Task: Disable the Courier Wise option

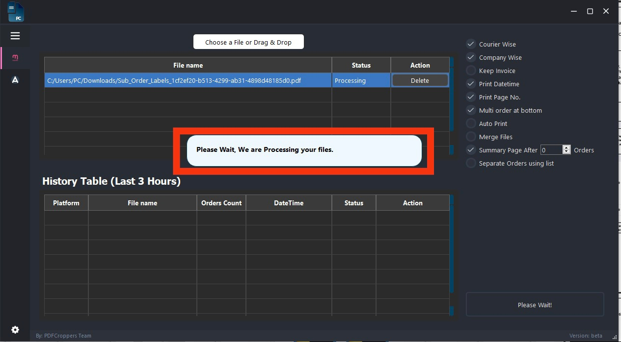Action: point(471,44)
